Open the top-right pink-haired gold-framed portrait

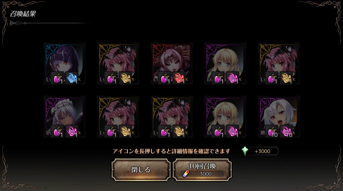pyautogui.click(x=279, y=64)
